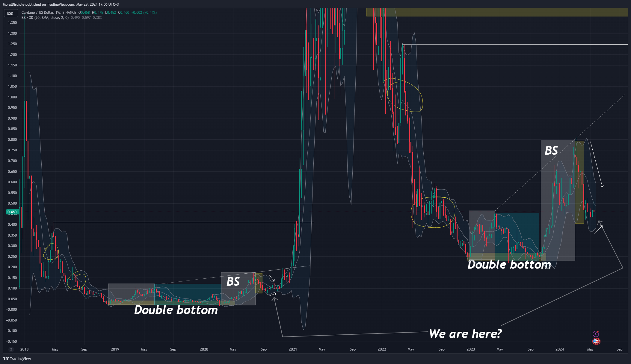Screen dimensions: 631x364
Task: Click the Cardano / US Dollar symbol title
Action: pyautogui.click(x=49, y=13)
